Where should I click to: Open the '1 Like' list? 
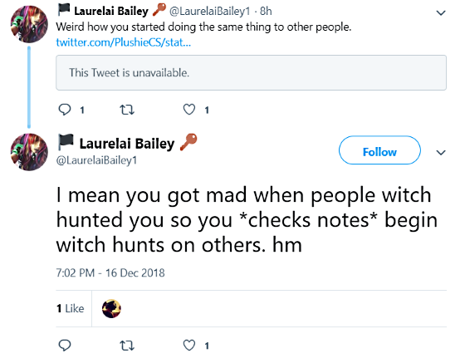(70, 308)
